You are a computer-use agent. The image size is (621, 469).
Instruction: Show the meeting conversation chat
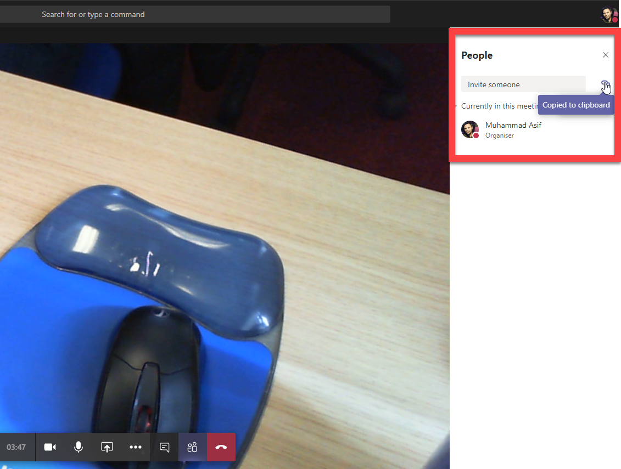tap(164, 447)
